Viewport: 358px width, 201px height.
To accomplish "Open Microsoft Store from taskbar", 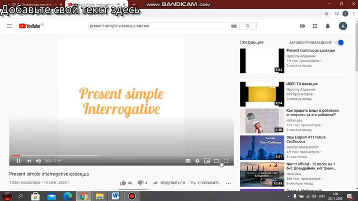I will (x=35, y=196).
